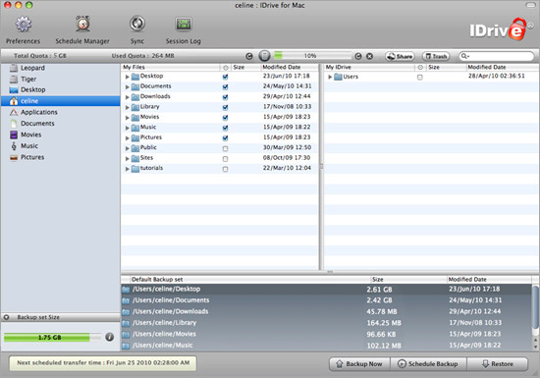Screen dimensions: 540x378
Task: Select celine home folder in the sidebar
Action: tap(60, 101)
